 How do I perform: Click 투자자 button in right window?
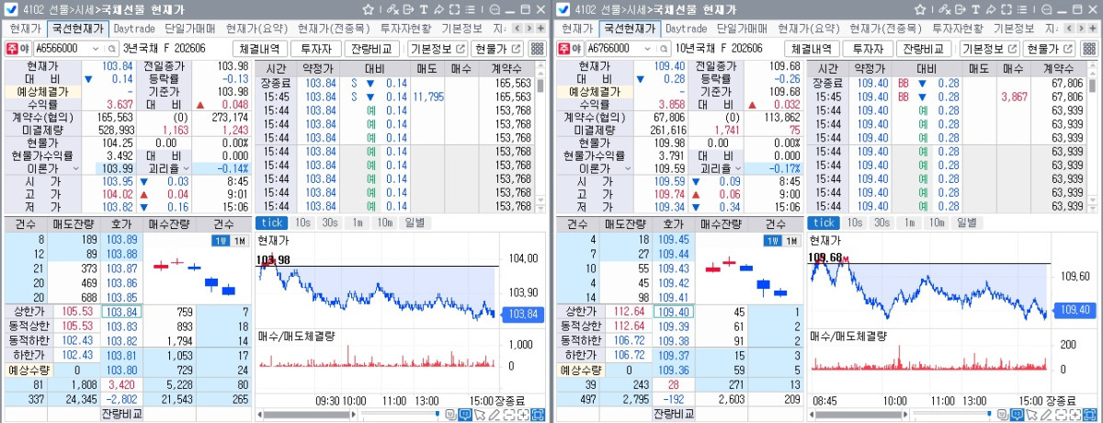[x=868, y=49]
